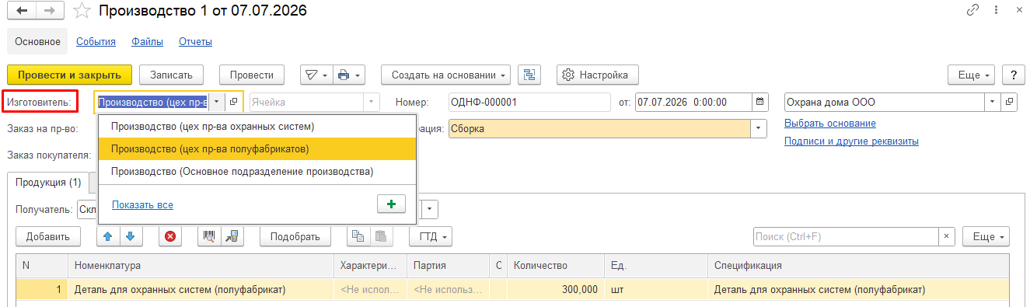Open the Изготовитель field's open-item icon
The height and width of the screenshot is (307, 1030).
233,102
